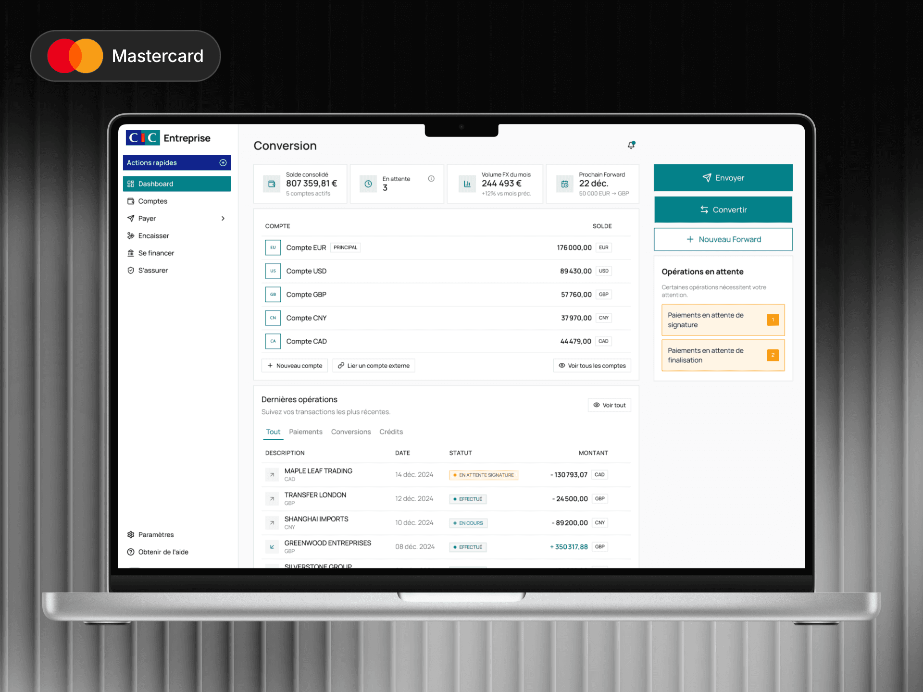The height and width of the screenshot is (692, 923).
Task: Click the incoming arrow icon for GREENWOOD ENTREPRISES
Action: [x=272, y=547]
